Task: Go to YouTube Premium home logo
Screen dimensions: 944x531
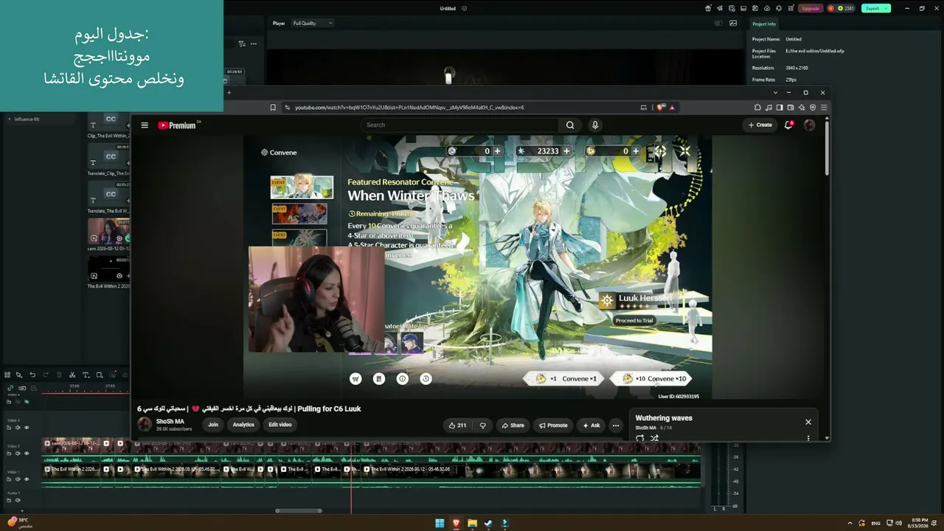Action: [177, 125]
